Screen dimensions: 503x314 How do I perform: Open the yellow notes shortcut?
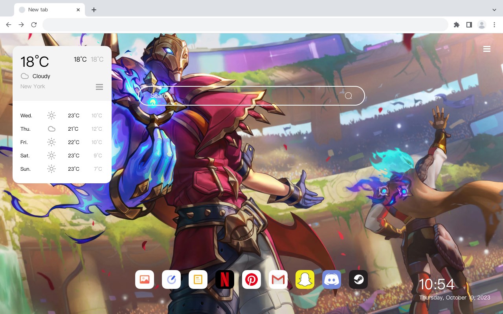(198, 279)
